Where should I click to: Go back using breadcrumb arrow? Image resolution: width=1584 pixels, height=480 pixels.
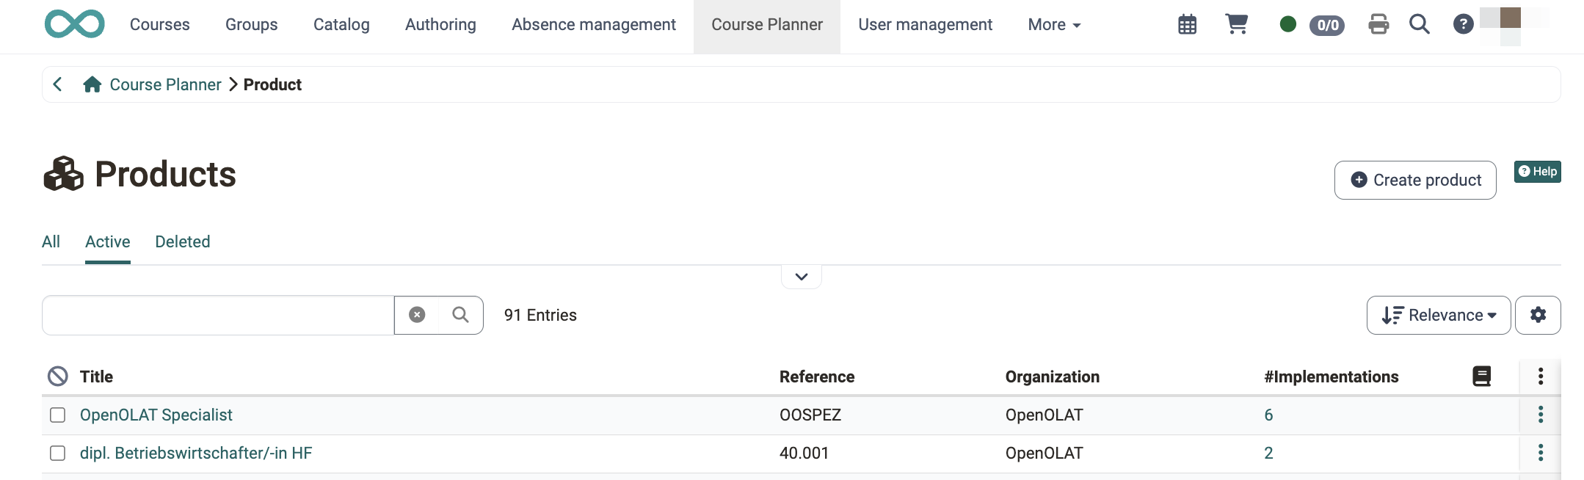click(58, 84)
